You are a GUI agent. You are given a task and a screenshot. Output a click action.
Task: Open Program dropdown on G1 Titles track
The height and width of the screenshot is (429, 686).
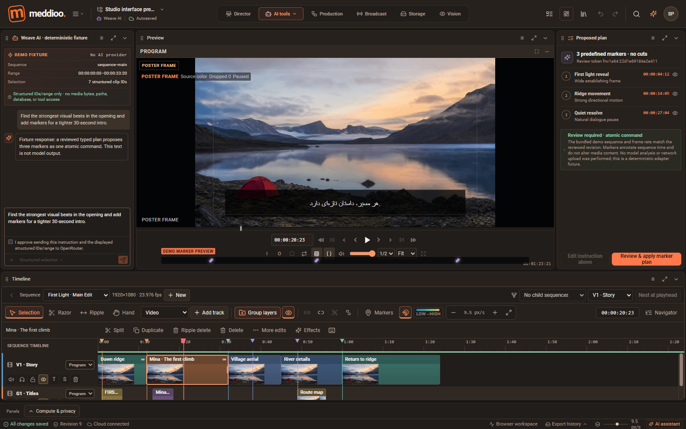[x=80, y=394]
